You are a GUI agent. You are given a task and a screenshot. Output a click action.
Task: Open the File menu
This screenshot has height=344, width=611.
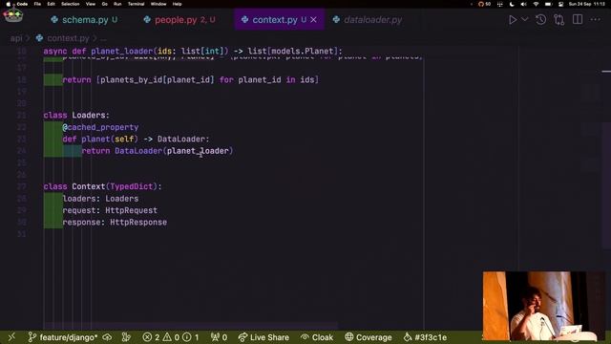[x=37, y=4]
